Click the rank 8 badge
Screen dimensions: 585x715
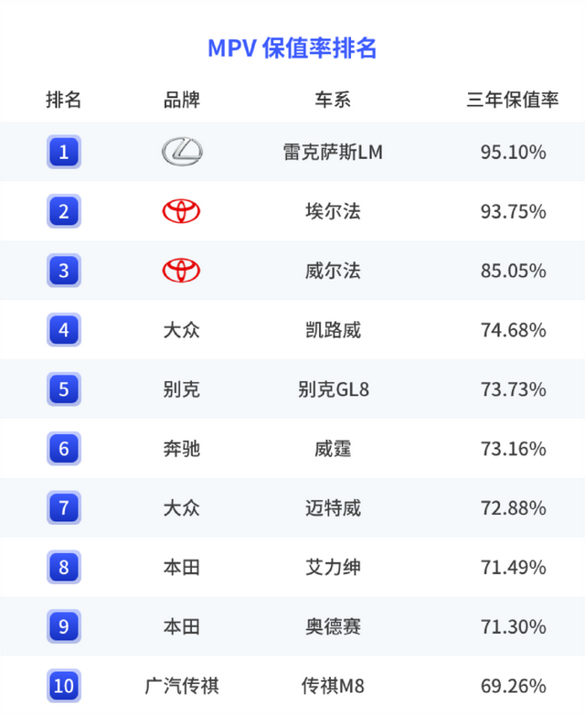pos(64,567)
